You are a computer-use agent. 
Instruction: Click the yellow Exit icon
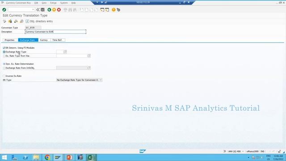pyautogui.click(x=54, y=10)
